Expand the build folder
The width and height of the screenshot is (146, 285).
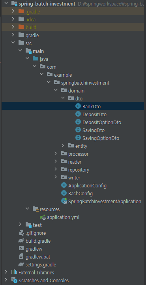click(x=13, y=27)
